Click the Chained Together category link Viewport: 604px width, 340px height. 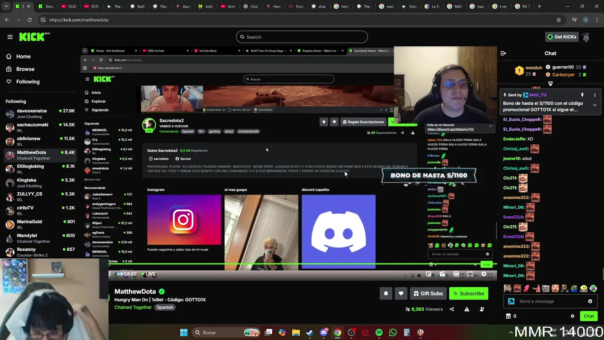click(x=133, y=307)
